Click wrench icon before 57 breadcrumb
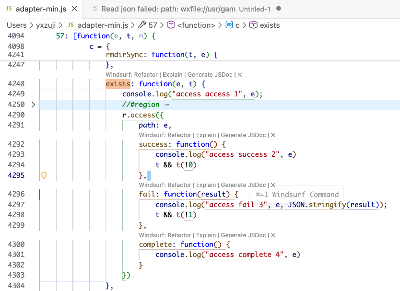The width and height of the screenshot is (400, 291). click(x=142, y=25)
